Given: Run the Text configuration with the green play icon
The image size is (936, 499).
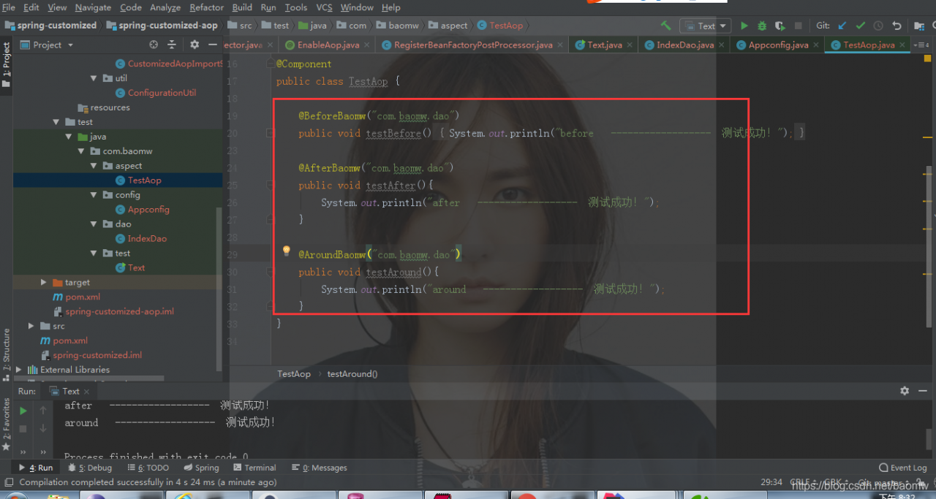Looking at the screenshot, I should pos(744,26).
